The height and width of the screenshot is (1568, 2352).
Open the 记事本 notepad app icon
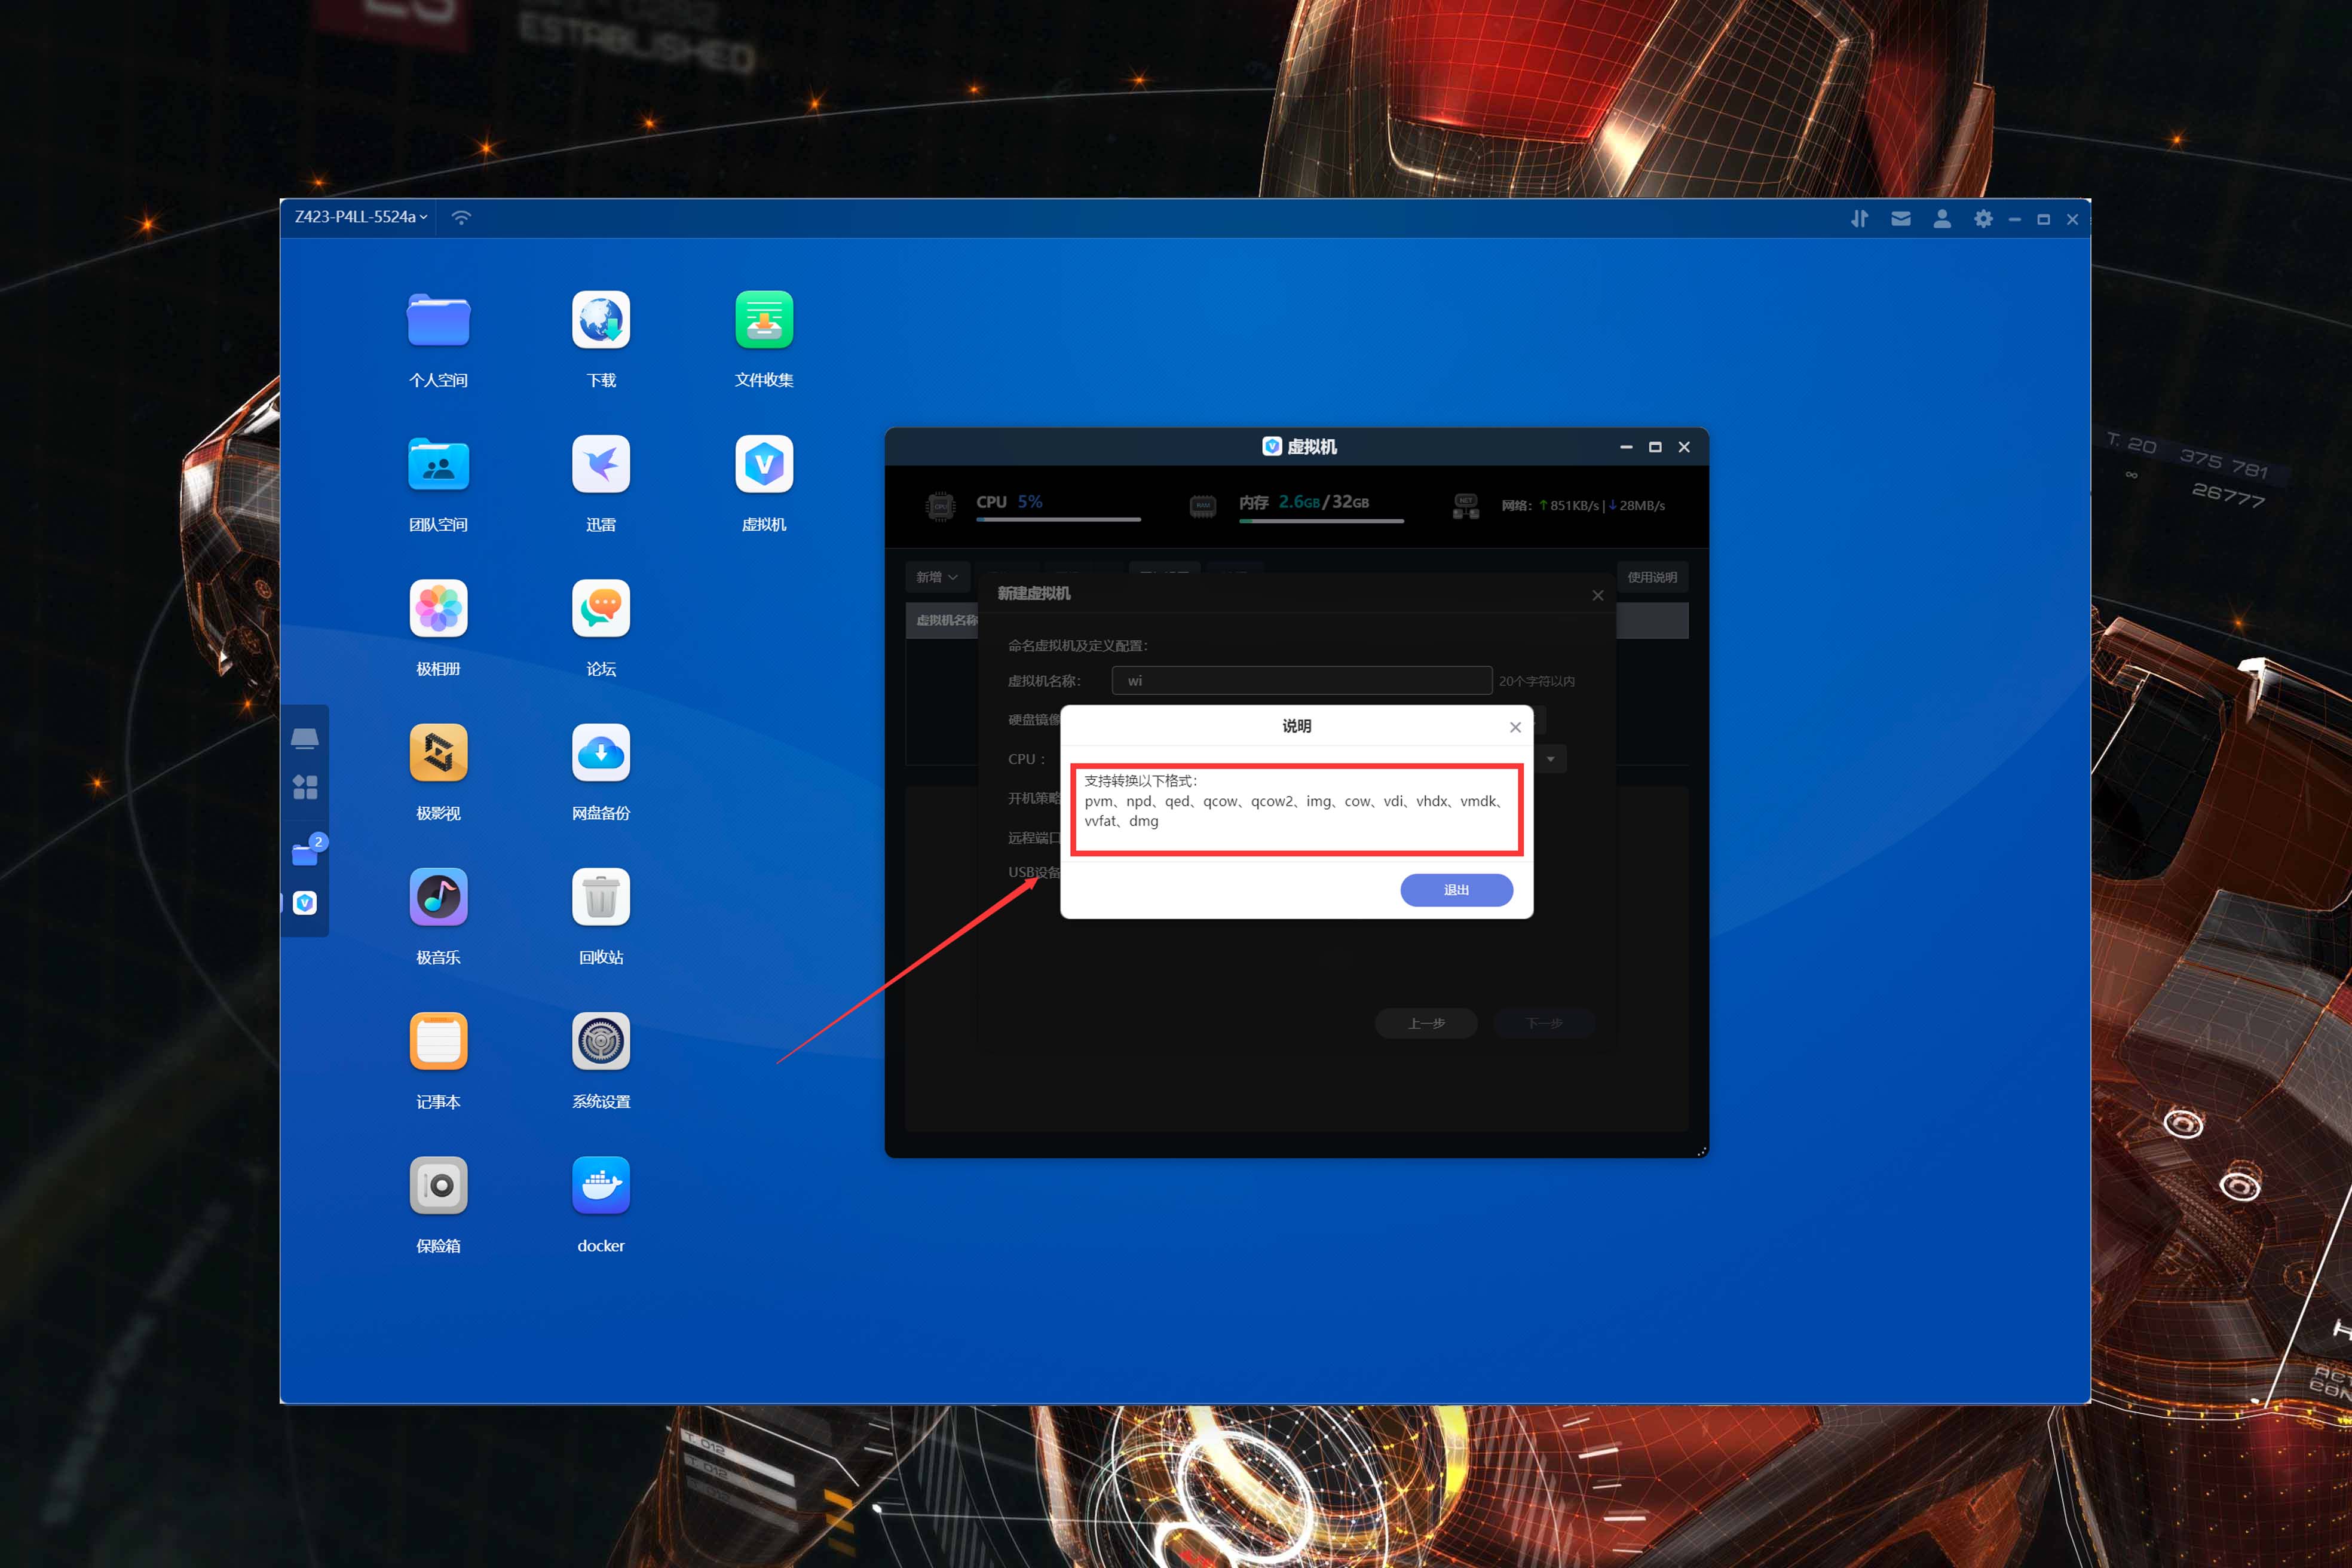pos(438,1041)
